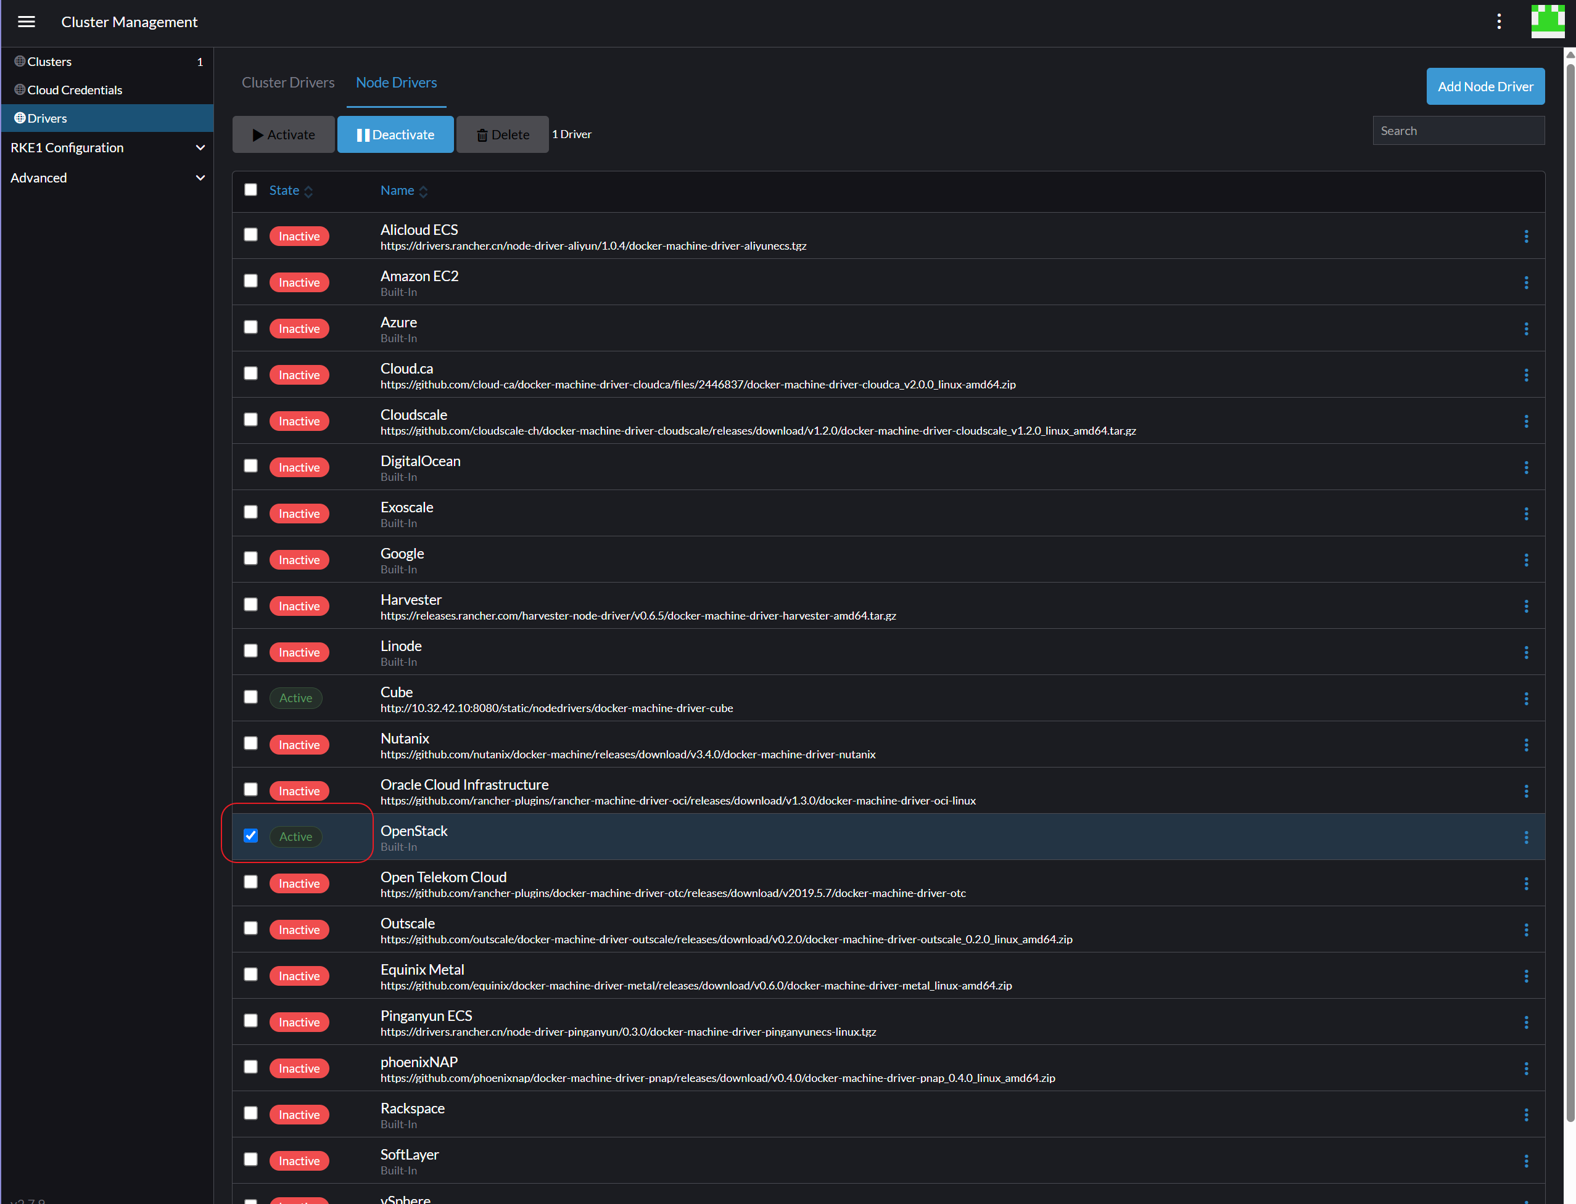Screen dimensions: 1576x1204
Task: Focus the Search input field
Action: [x=1458, y=131]
